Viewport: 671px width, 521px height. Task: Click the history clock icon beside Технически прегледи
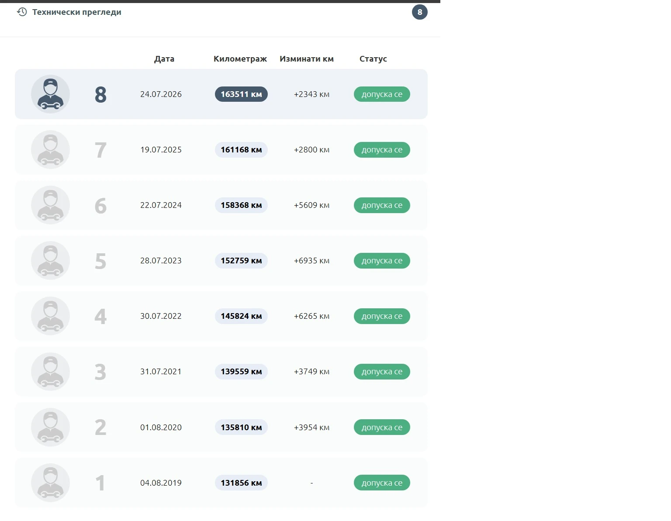[22, 12]
